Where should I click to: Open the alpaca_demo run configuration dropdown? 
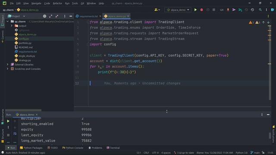pyautogui.click(x=178, y=10)
